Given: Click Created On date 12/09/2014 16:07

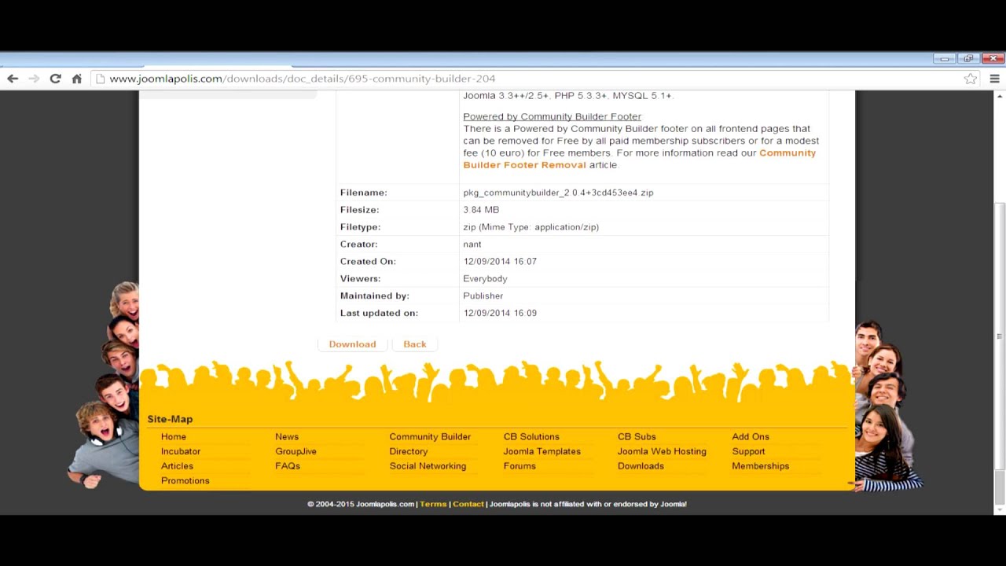Looking at the screenshot, I should click(x=500, y=262).
